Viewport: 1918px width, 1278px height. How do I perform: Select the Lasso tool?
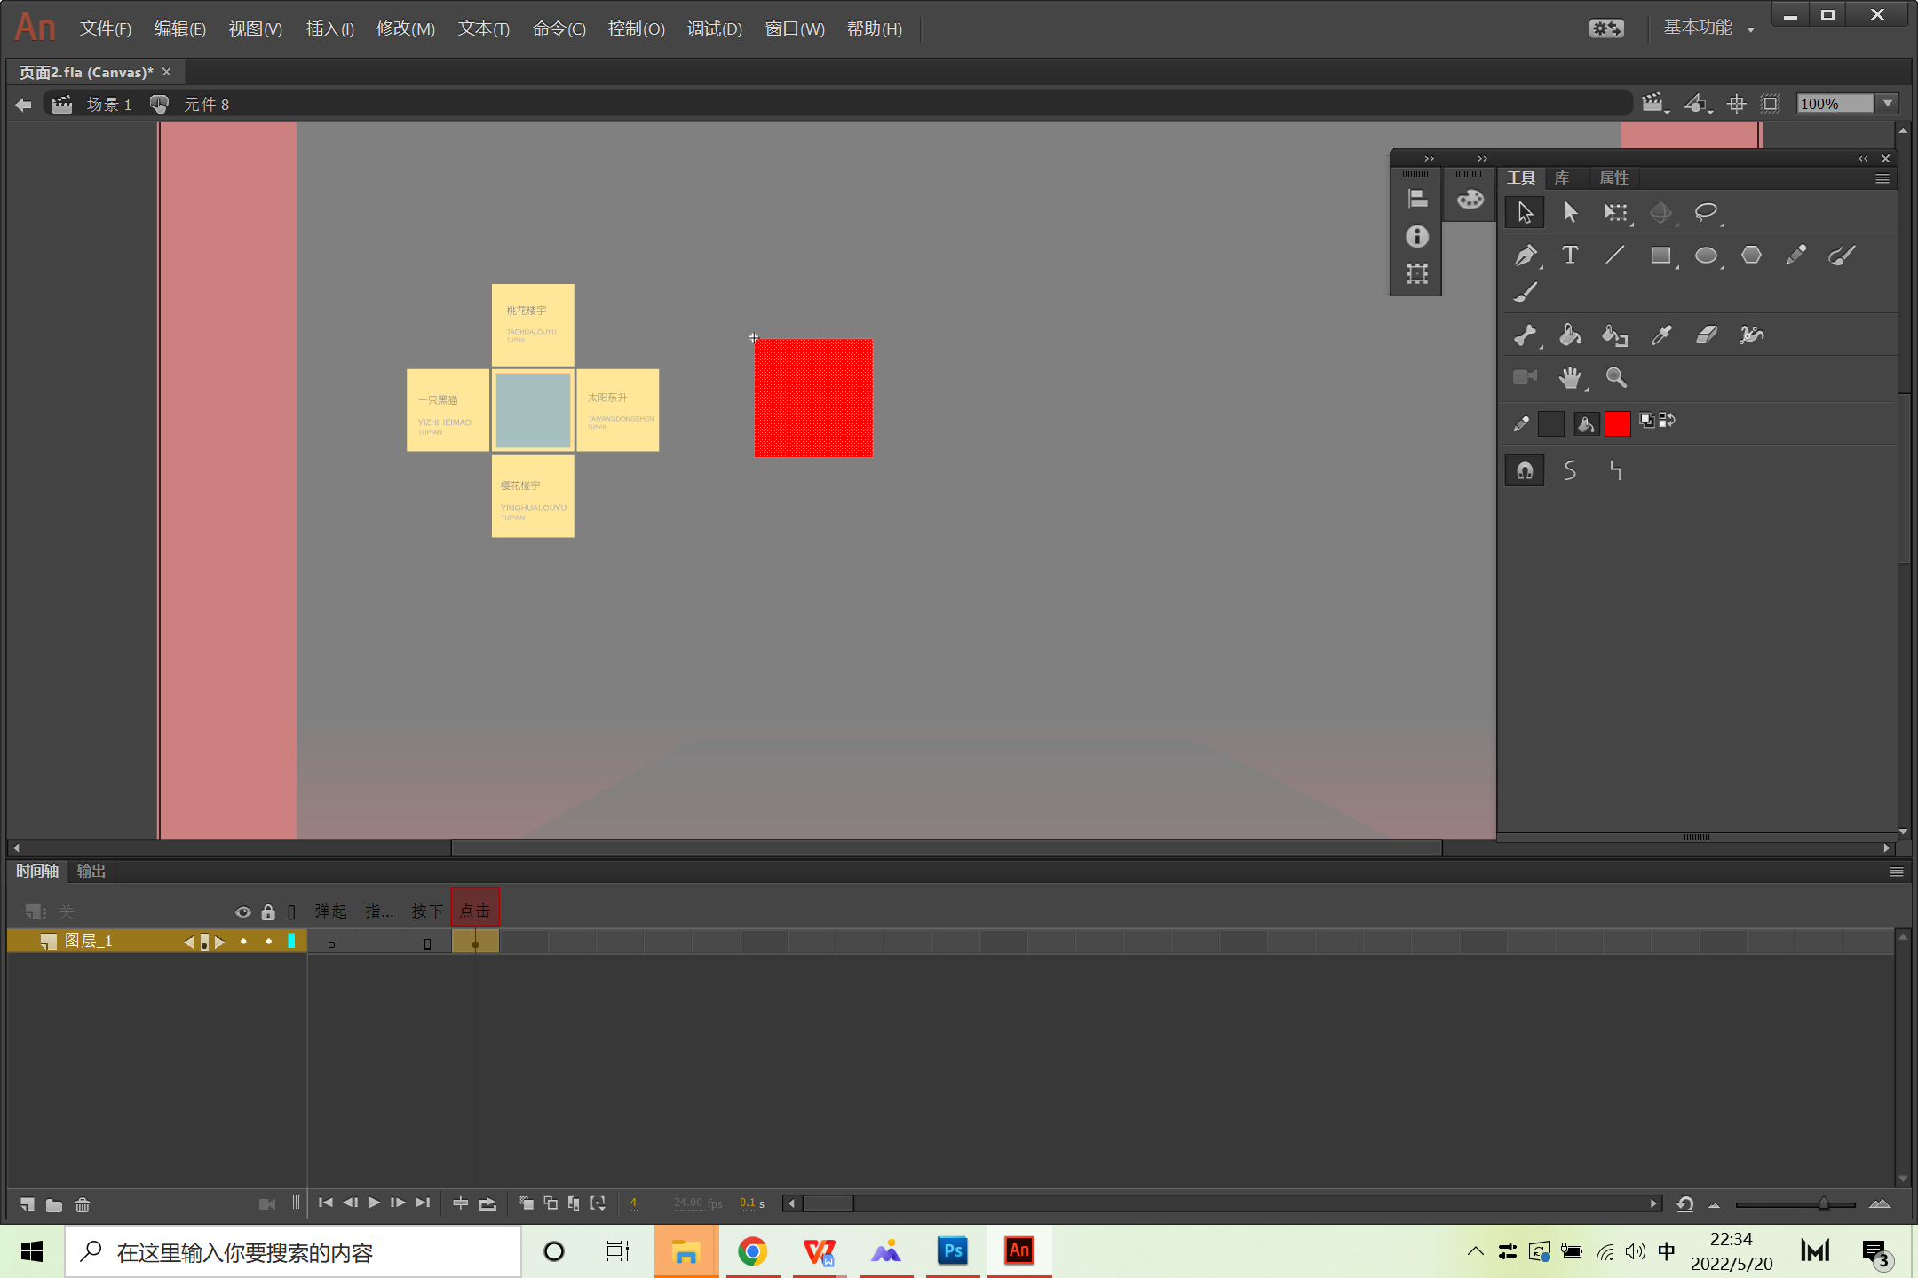(1705, 212)
